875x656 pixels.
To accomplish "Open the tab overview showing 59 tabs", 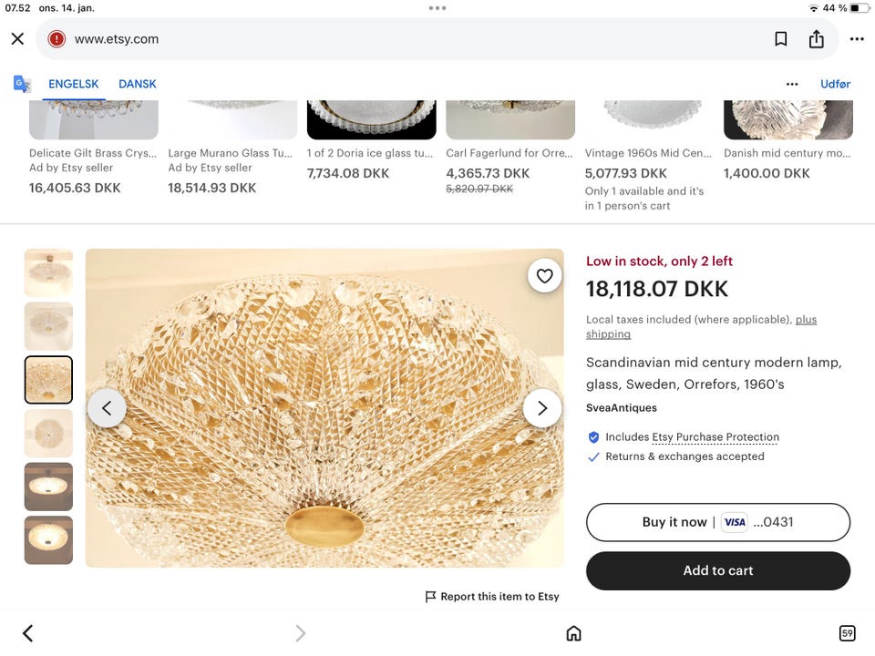I will coord(847,632).
